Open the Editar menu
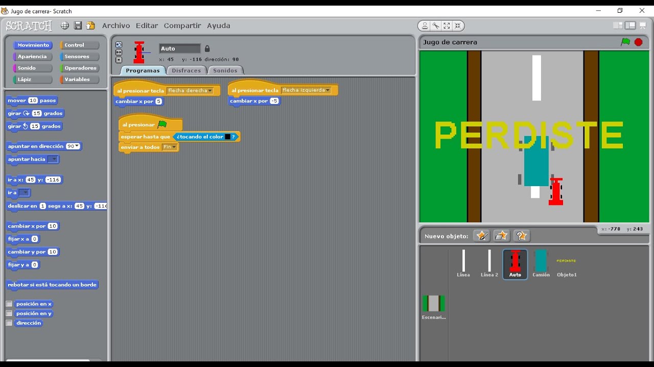654x367 pixels. coord(147,25)
